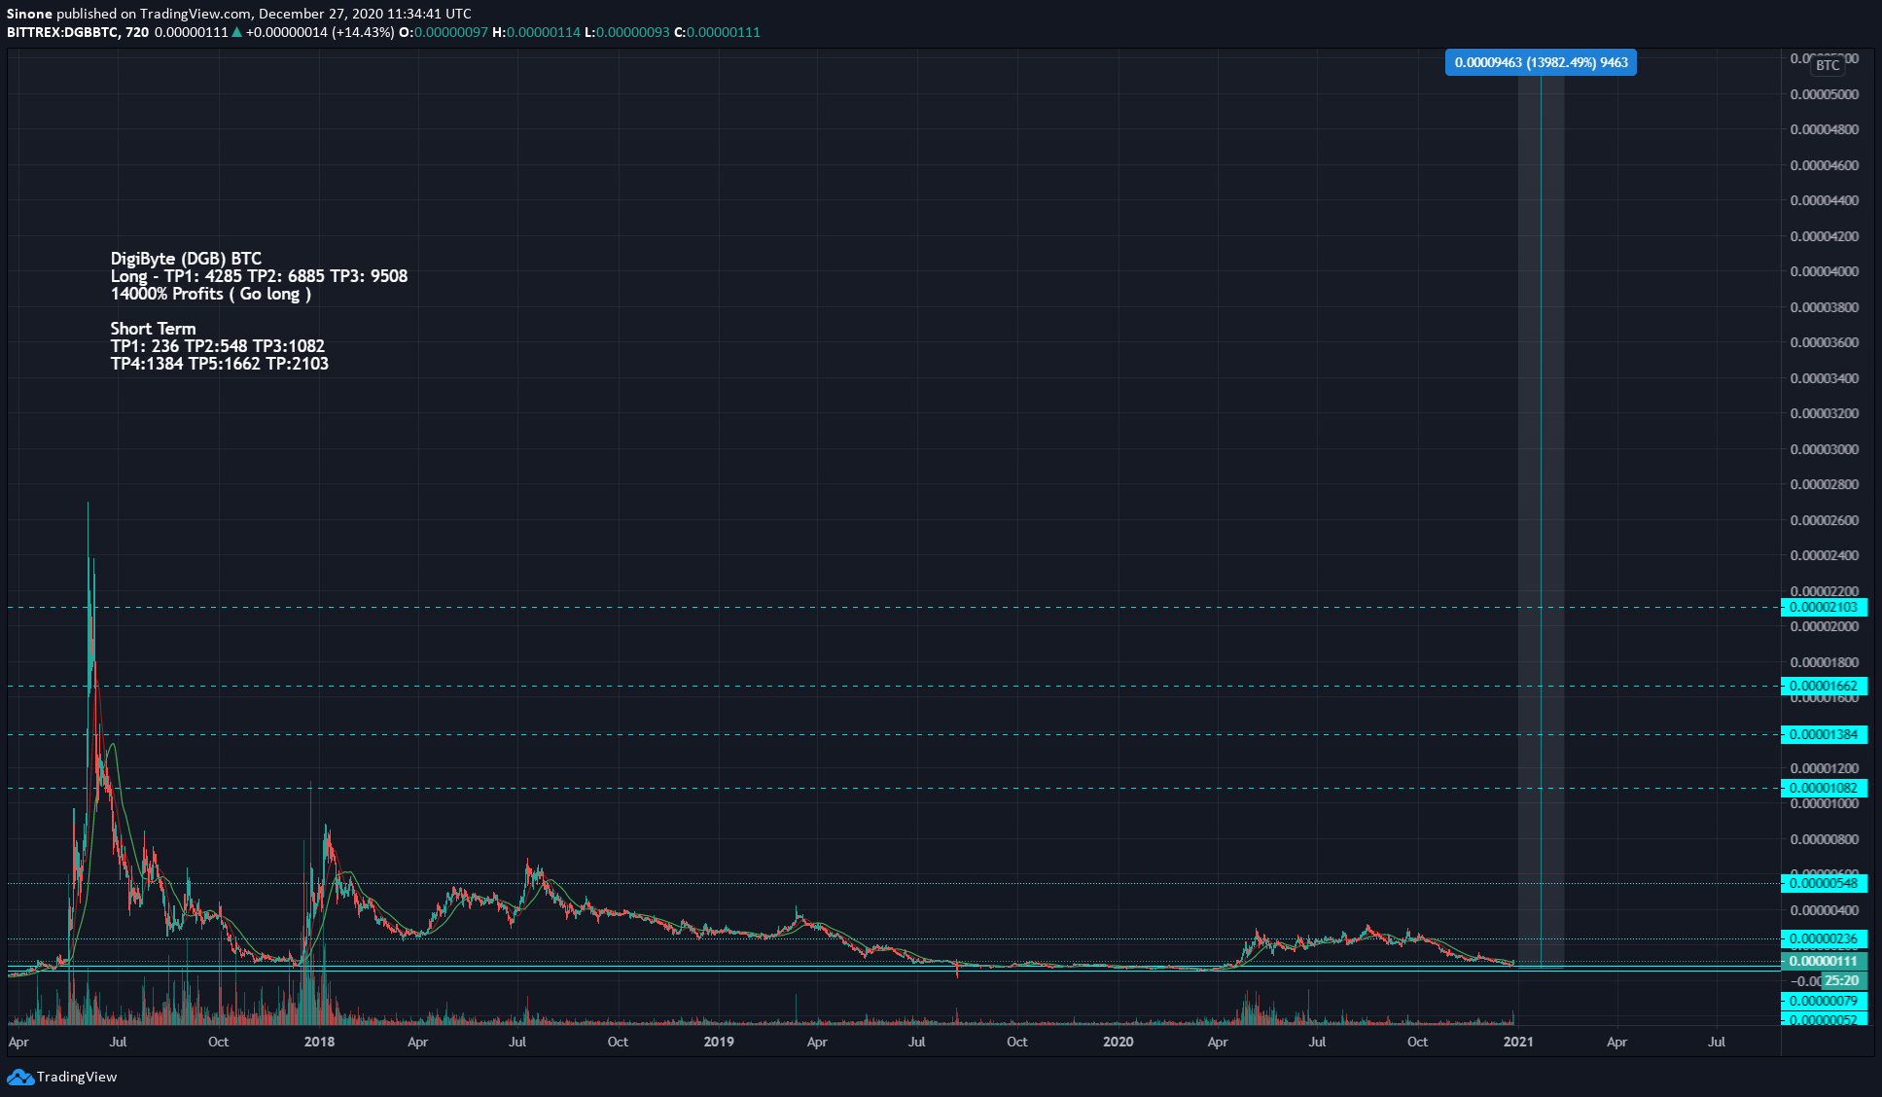
Task: Click the 0.00001384 price level tag
Action: click(x=1824, y=734)
